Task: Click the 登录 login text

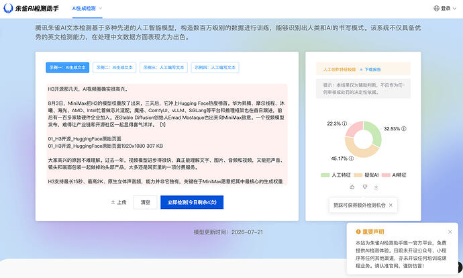Action: click(x=446, y=9)
